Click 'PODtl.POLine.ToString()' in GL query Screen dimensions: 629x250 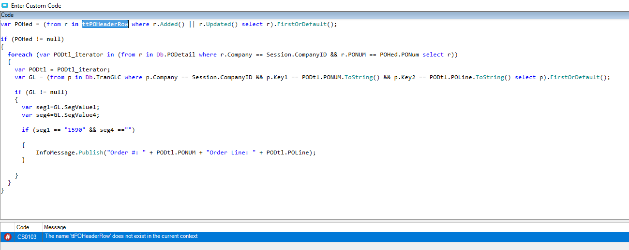point(469,77)
